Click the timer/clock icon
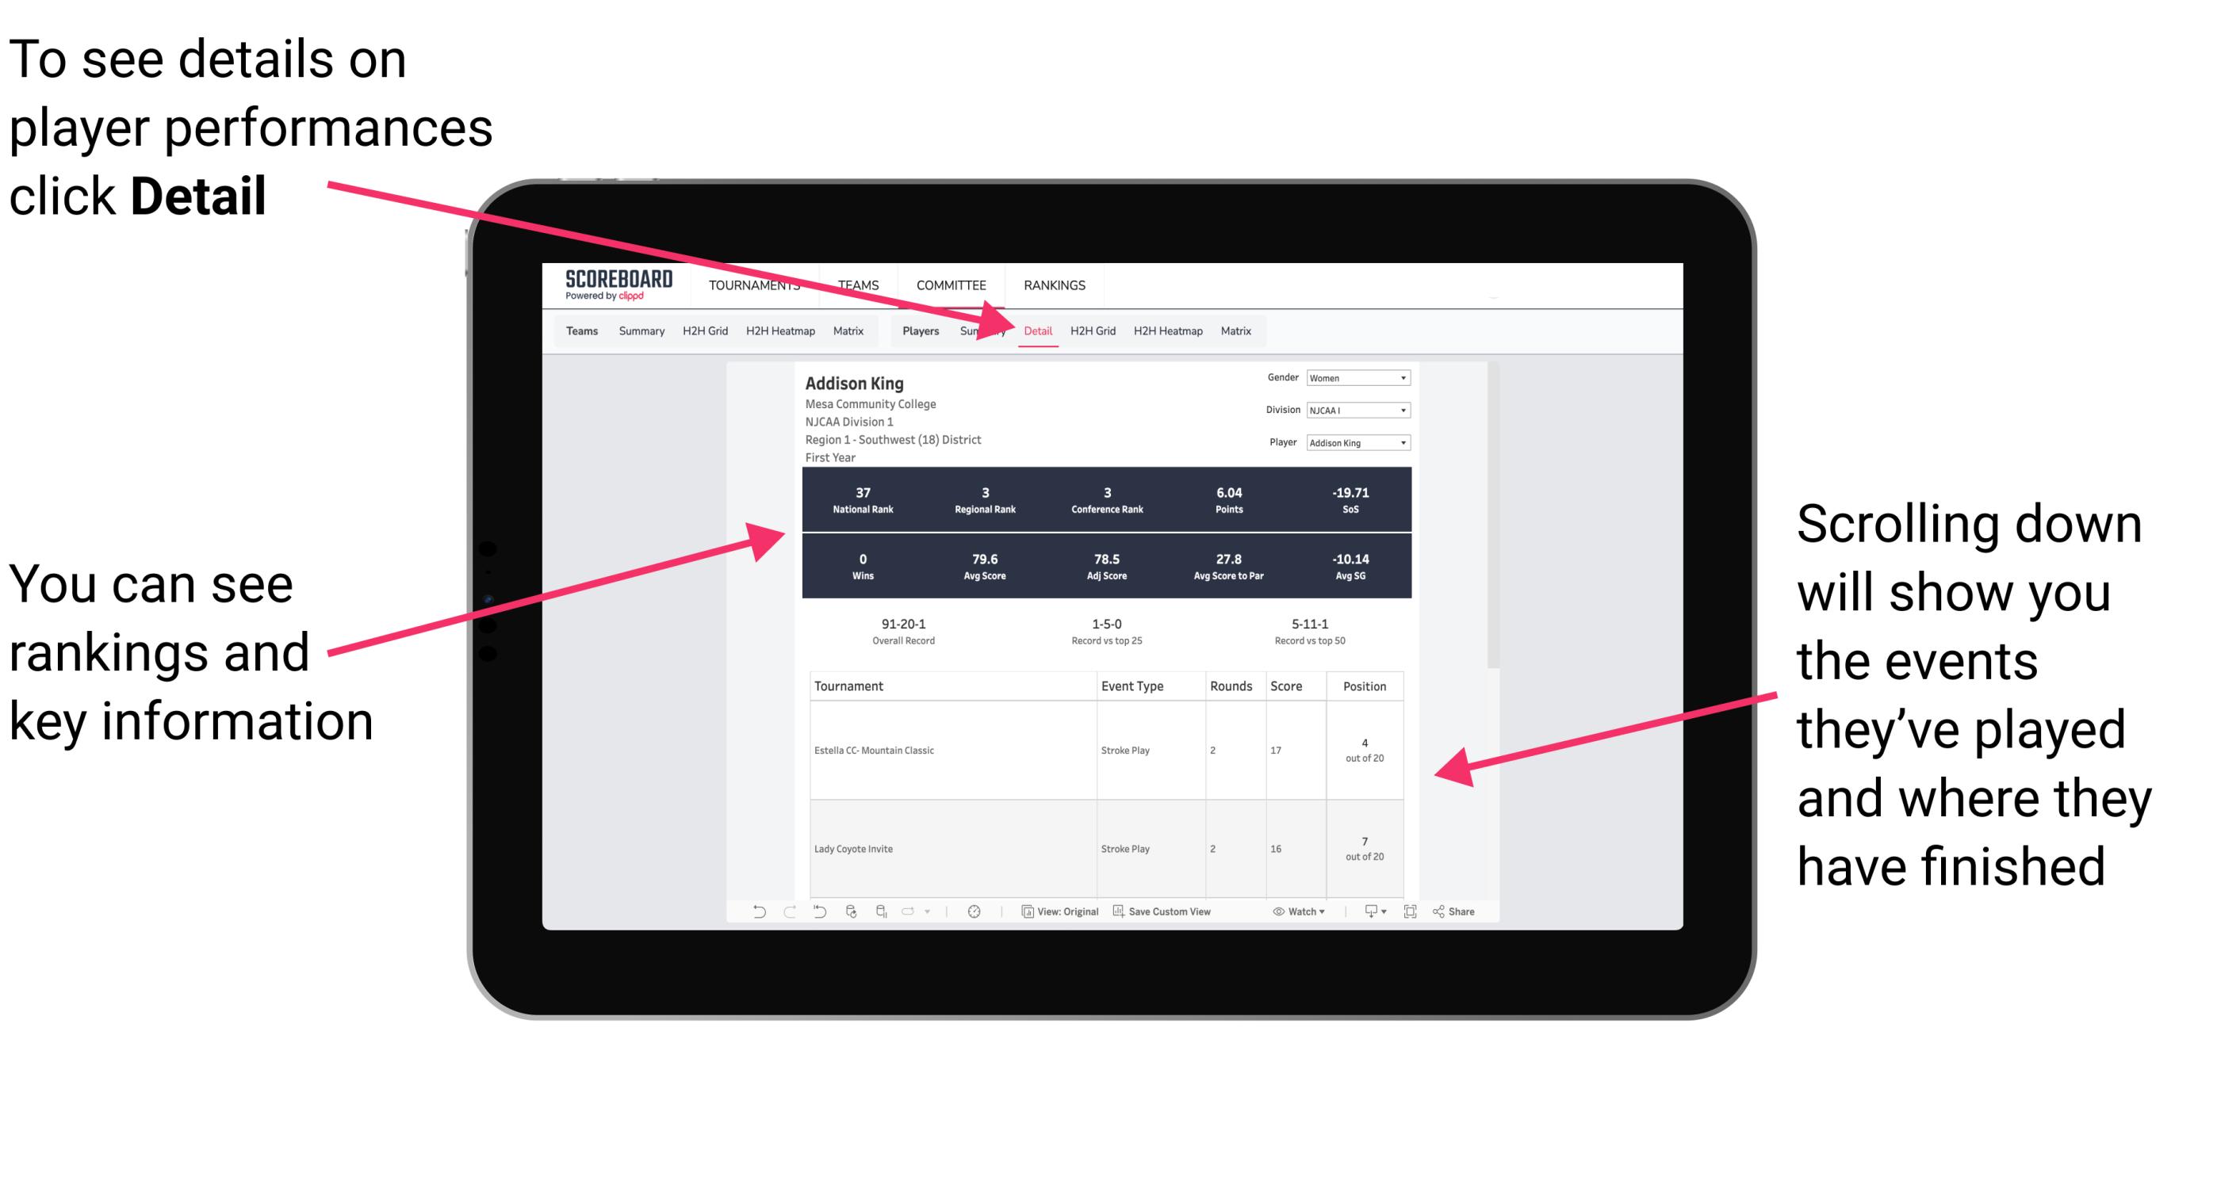The height and width of the screenshot is (1192, 2217). tap(976, 918)
